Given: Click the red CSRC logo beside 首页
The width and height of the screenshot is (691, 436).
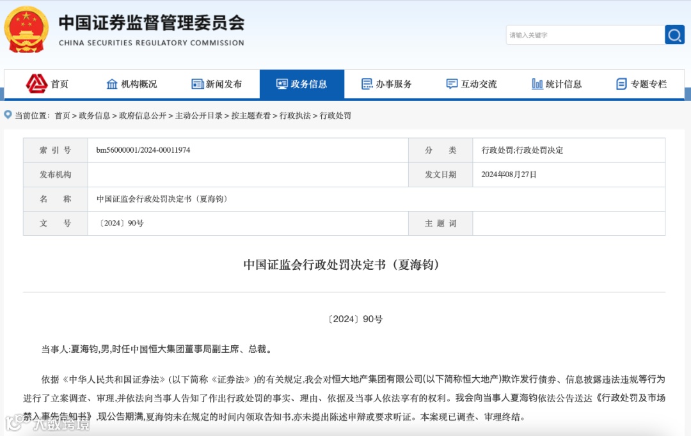Looking at the screenshot, I should (36, 84).
